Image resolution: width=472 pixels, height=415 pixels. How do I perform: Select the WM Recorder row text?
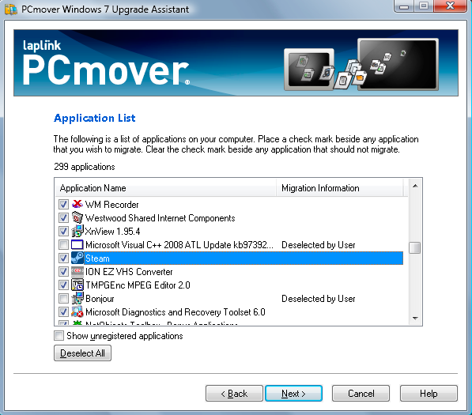click(x=111, y=205)
